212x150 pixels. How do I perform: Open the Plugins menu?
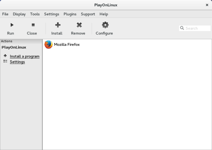click(x=70, y=14)
